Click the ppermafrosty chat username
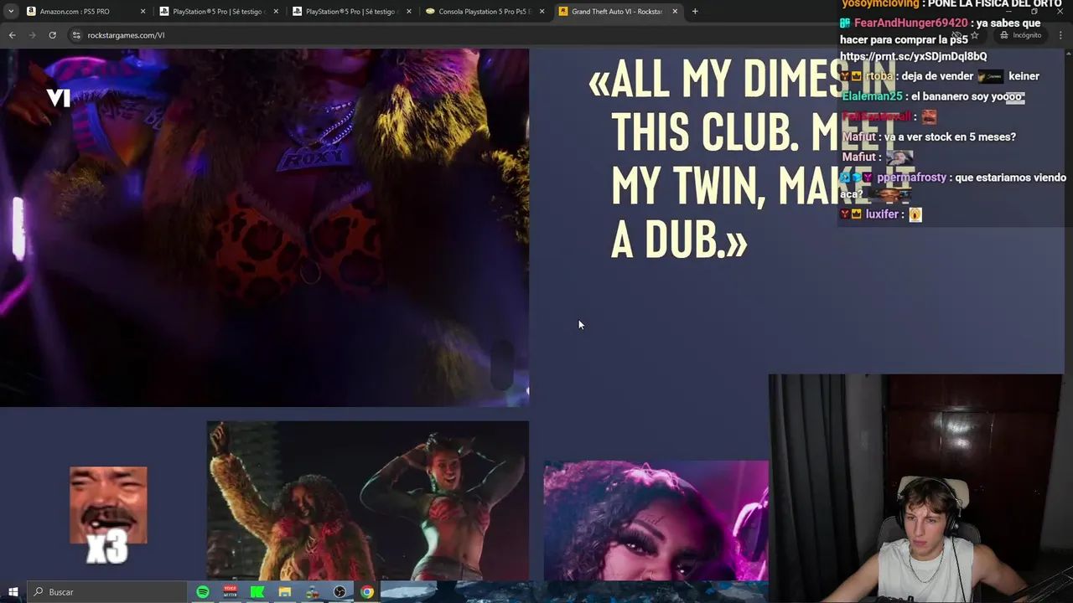This screenshot has height=603, width=1073. coord(911,178)
